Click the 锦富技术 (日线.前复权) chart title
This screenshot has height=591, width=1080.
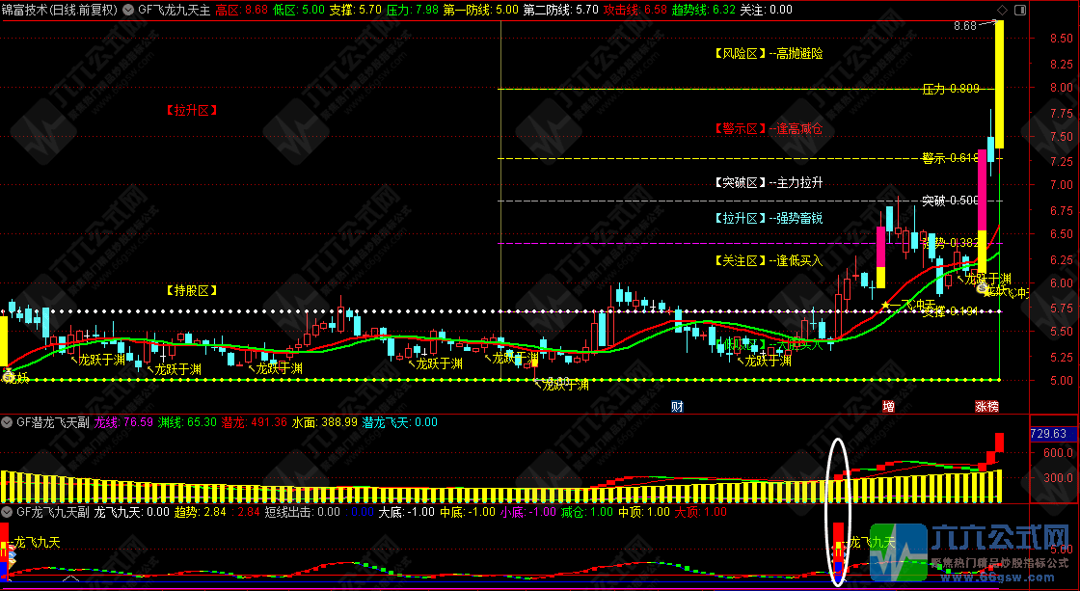[x=60, y=9]
